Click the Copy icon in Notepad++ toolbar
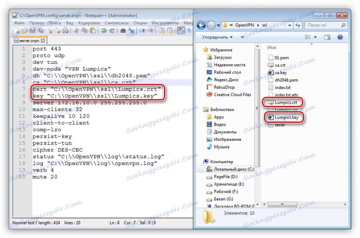360x238 pixels. (x=85, y=31)
